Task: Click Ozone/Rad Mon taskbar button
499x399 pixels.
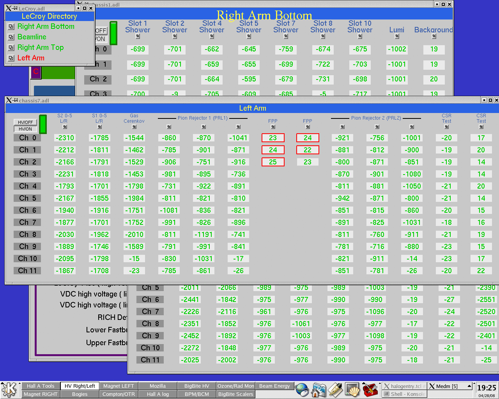Action: [x=236, y=386]
